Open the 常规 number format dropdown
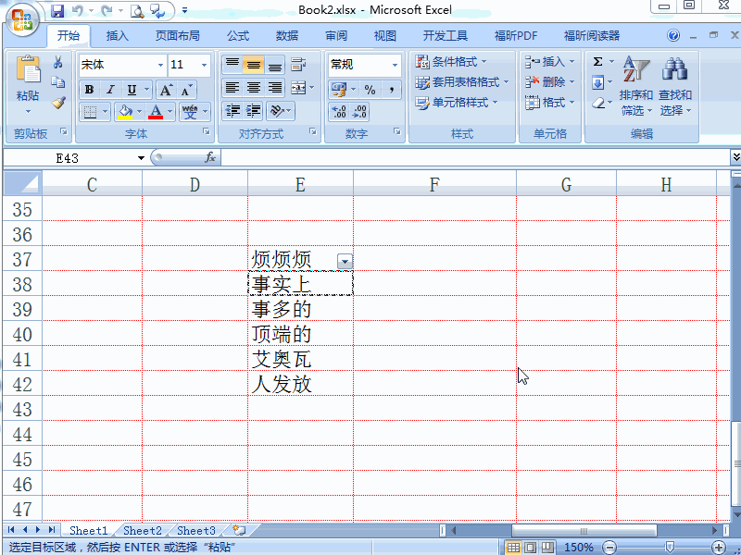Screen dimensions: 741x555 click(x=396, y=65)
